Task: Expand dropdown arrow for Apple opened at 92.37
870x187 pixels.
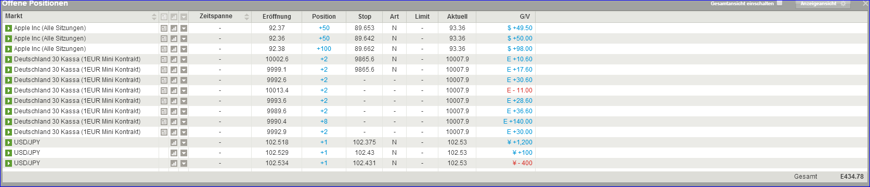Action: (184, 28)
